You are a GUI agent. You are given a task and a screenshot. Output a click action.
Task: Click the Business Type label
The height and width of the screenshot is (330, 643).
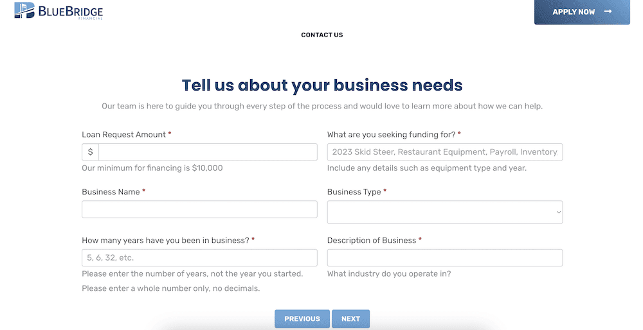click(x=354, y=192)
